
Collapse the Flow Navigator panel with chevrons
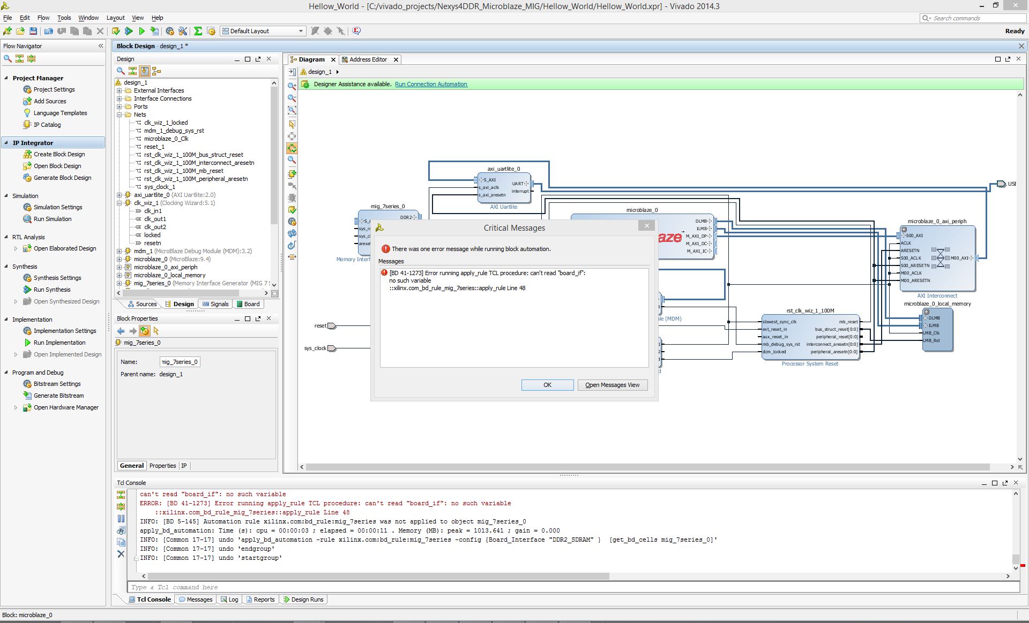pyautogui.click(x=101, y=46)
